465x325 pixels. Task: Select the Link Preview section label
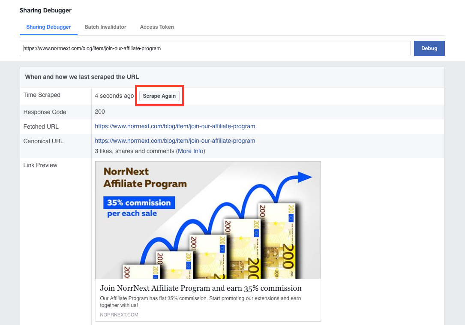(x=40, y=165)
